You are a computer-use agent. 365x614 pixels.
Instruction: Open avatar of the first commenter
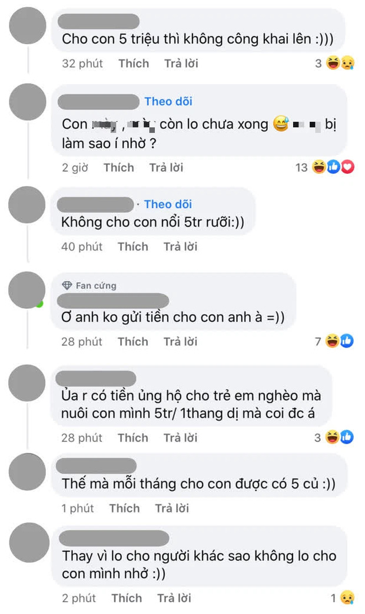point(28,25)
